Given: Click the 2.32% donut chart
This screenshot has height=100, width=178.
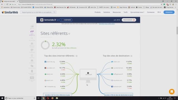Looking at the screenshot, I should (45, 45).
